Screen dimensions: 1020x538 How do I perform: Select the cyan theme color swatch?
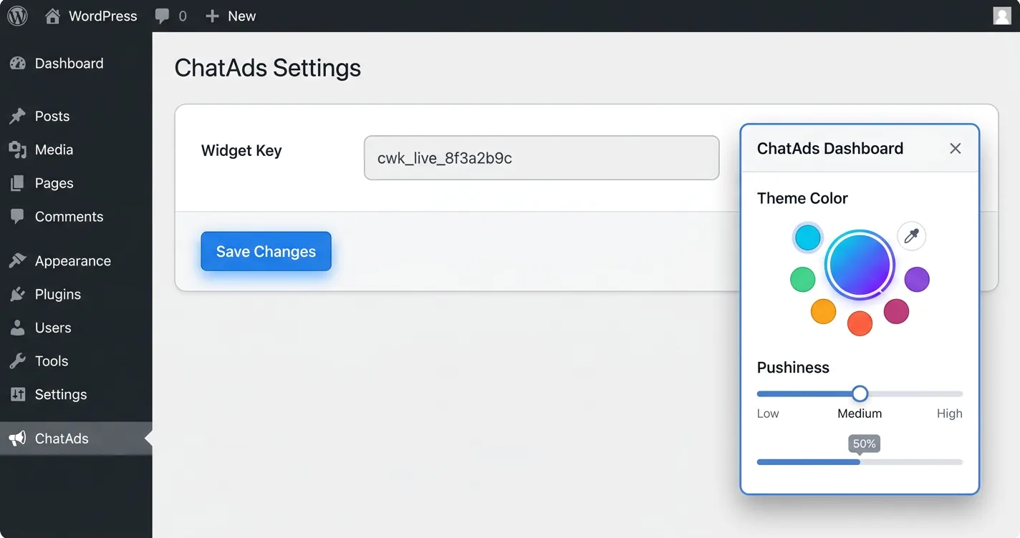(807, 238)
